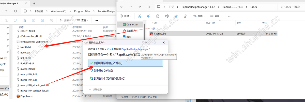Screen dimensions: 305x102
Task: Open 排序 dropdown in Paprika Recipe Manager window
Action: [x=66, y=20]
